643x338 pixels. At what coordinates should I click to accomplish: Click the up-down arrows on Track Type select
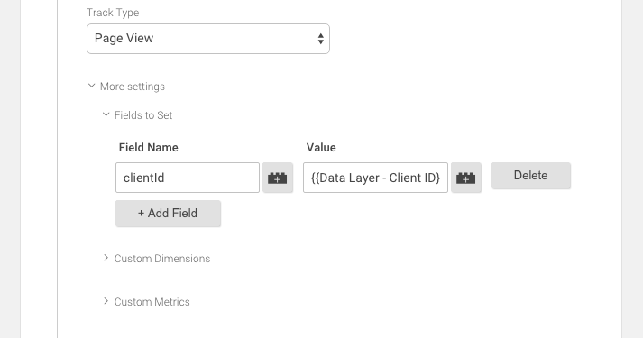click(x=321, y=39)
